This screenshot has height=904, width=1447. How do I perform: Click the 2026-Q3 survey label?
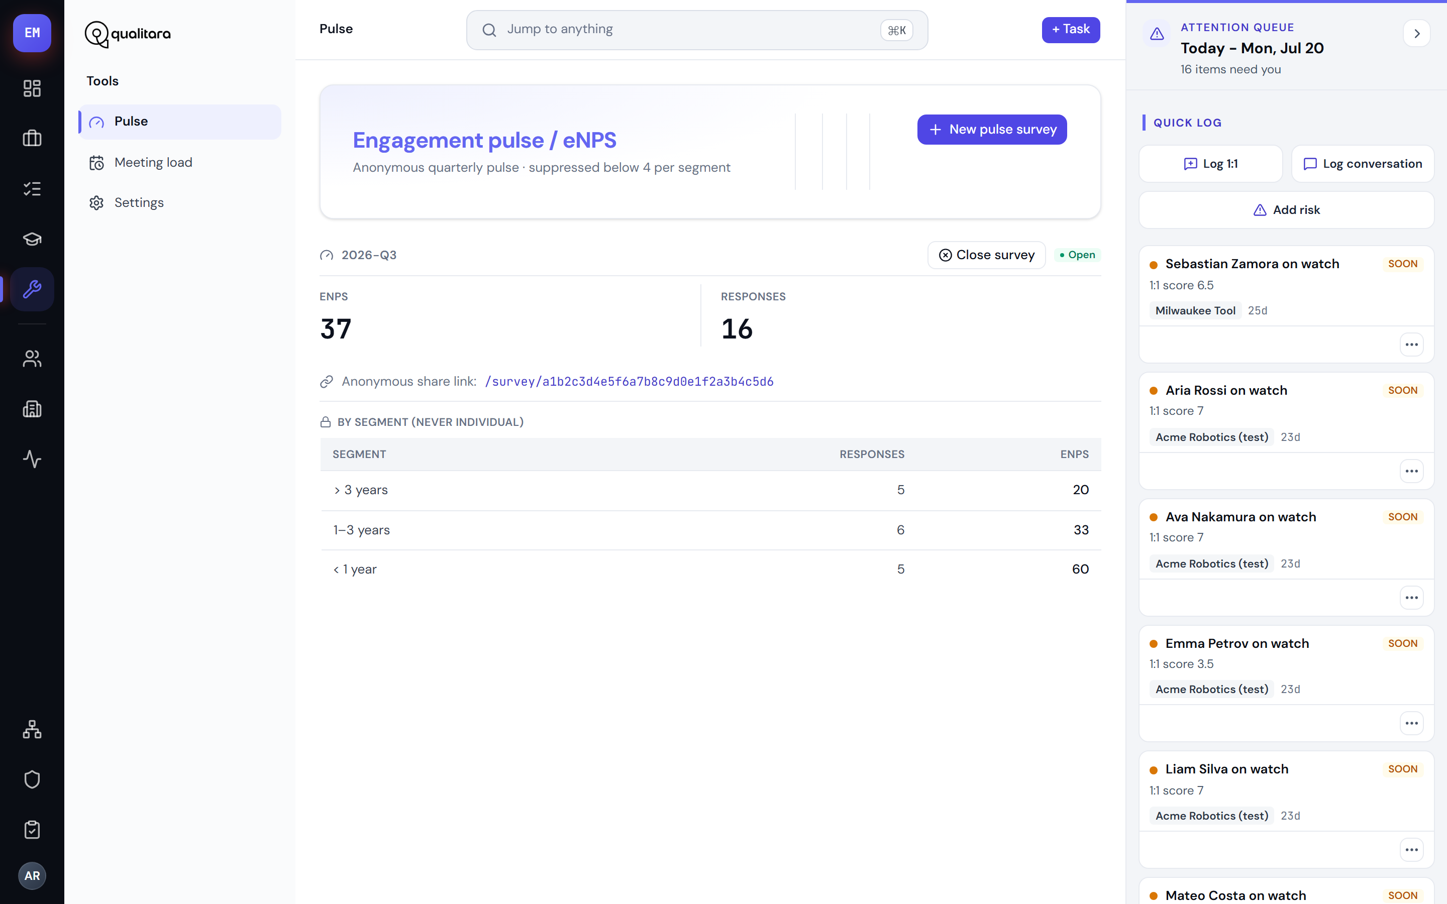(x=369, y=255)
